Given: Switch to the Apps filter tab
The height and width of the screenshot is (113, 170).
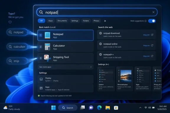Looking at the screenshot, I should tap(50, 21).
